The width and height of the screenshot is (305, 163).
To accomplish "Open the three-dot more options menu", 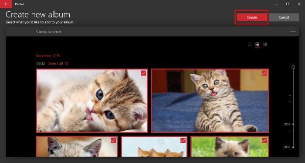I will 293,32.
